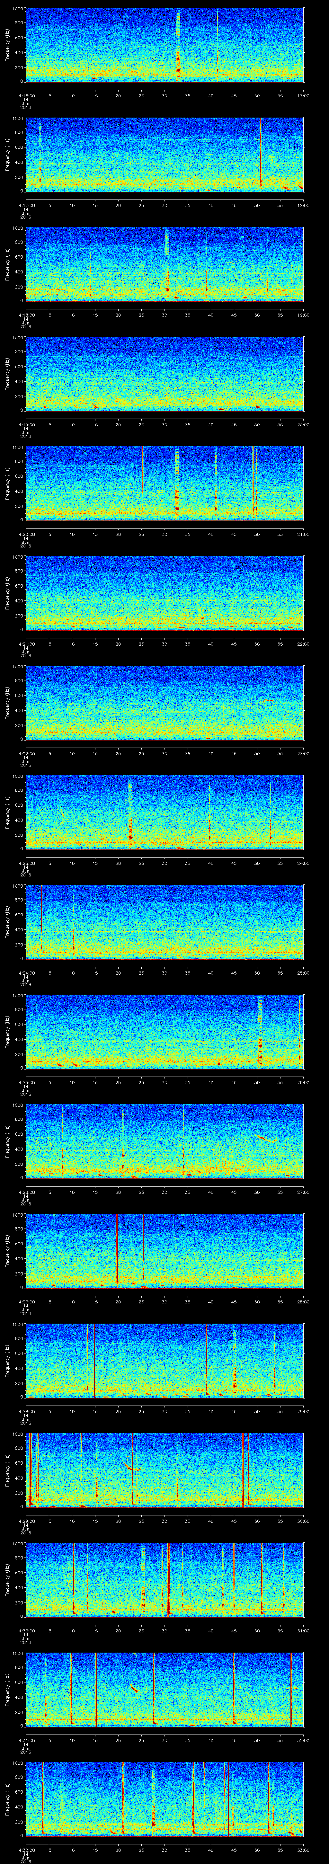The height and width of the screenshot is (1864, 329).
Task: Select the spectrogram panel starting at 4:23:00
Action: (x=165, y=812)
